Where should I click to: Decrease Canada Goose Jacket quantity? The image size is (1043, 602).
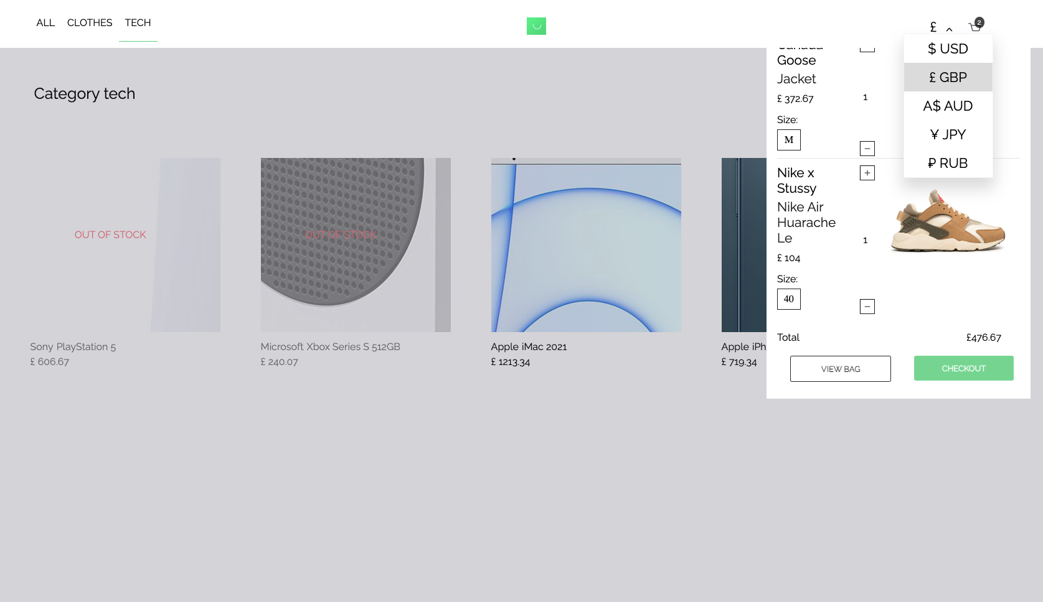pos(867,149)
